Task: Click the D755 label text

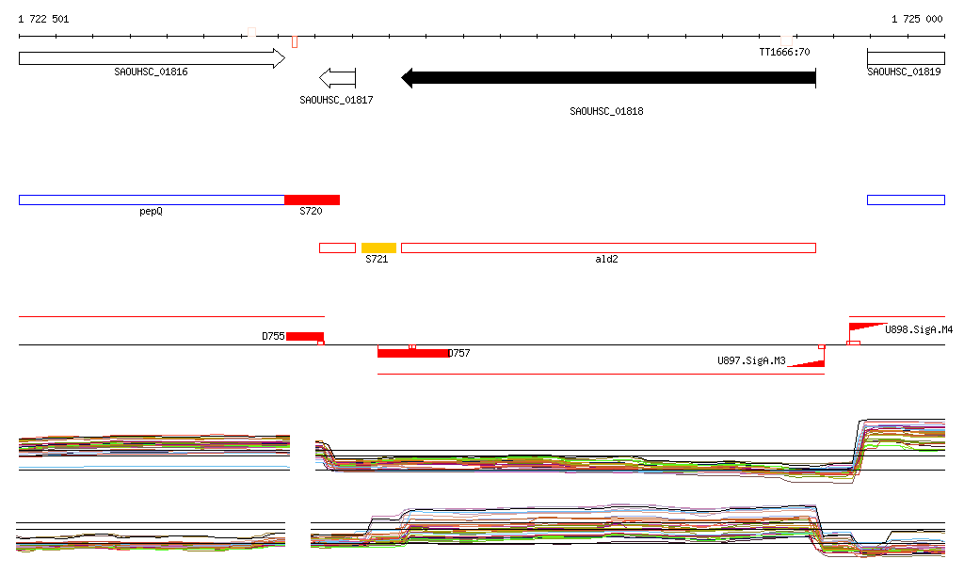Action: pyautogui.click(x=273, y=336)
